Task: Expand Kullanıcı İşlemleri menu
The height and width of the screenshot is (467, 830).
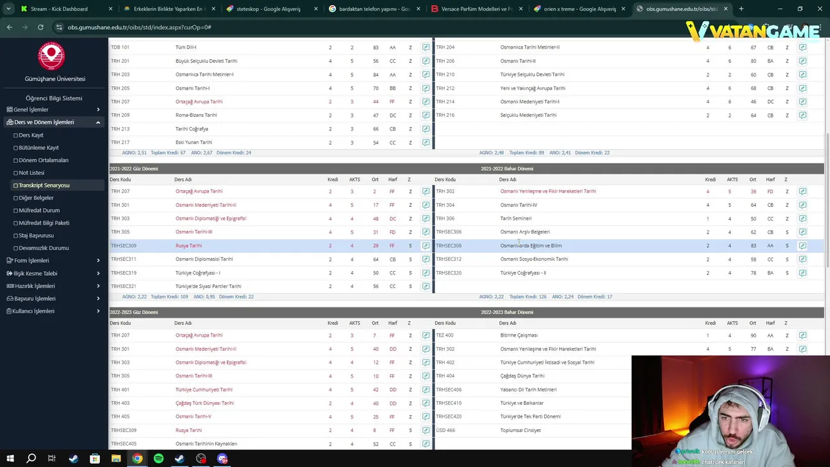Action: [53, 311]
